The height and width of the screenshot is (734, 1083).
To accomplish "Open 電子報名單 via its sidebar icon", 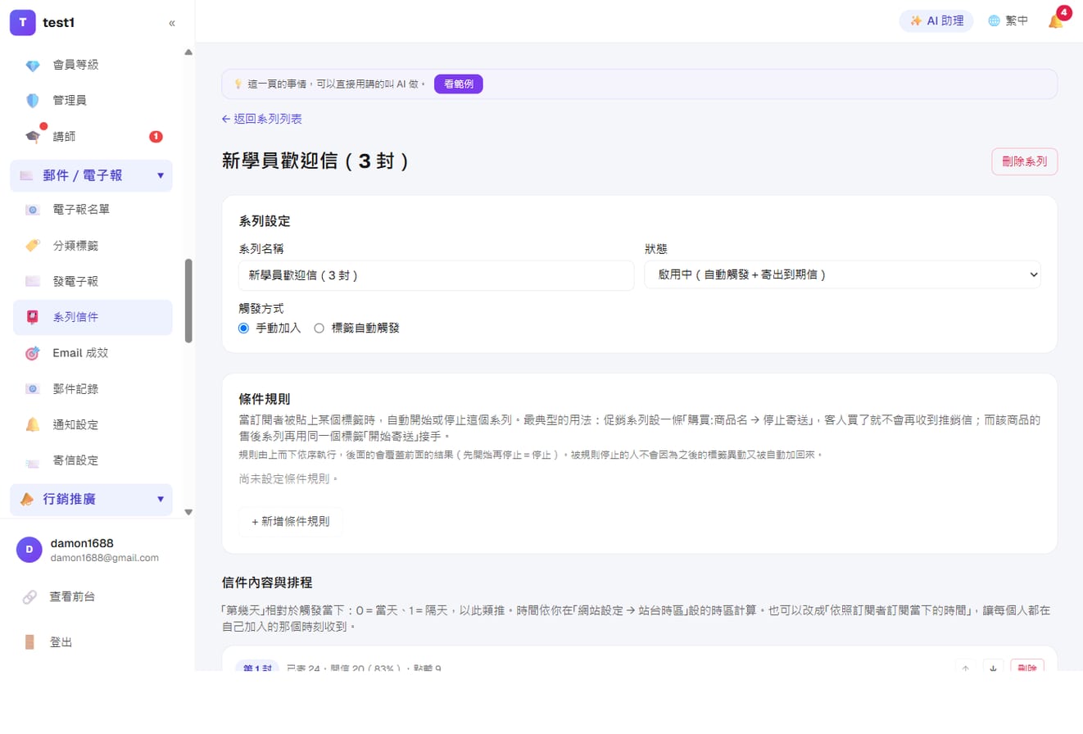I will pos(33,210).
